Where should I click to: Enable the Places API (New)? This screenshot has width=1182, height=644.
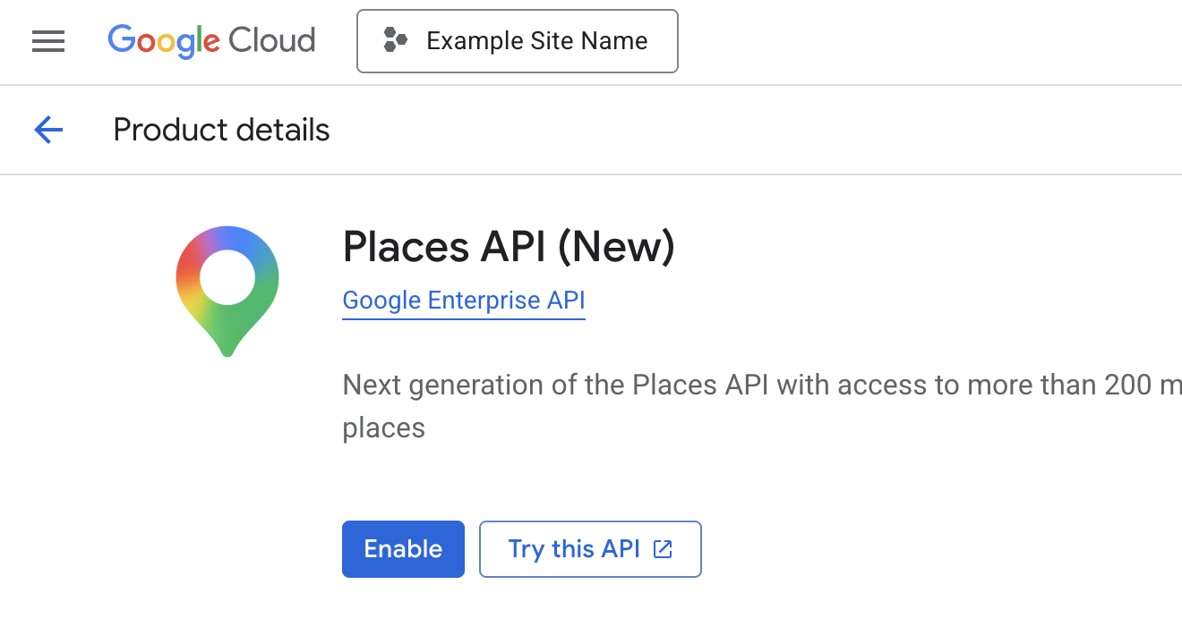tap(403, 549)
